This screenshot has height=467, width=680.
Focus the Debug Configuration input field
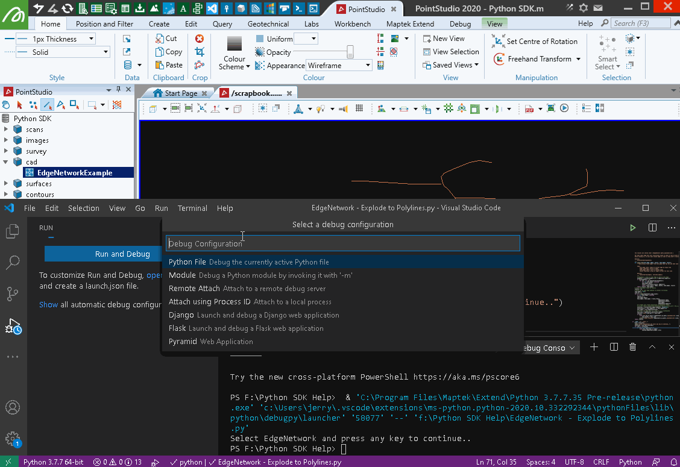342,243
